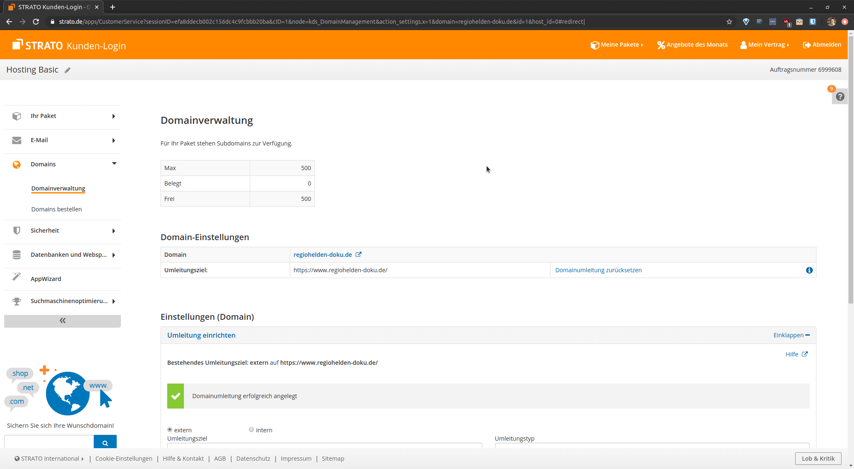Click the Wunschdomain search input field
This screenshot has height=469, width=854.
pos(49,442)
